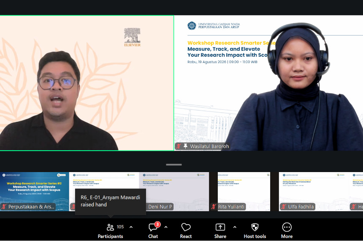Open the React heart icon
Viewport: 363px width, 241px height.
pos(186,227)
